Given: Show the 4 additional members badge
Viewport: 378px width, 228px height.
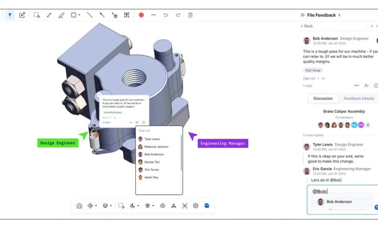Looking at the screenshot, I should click(x=368, y=125).
